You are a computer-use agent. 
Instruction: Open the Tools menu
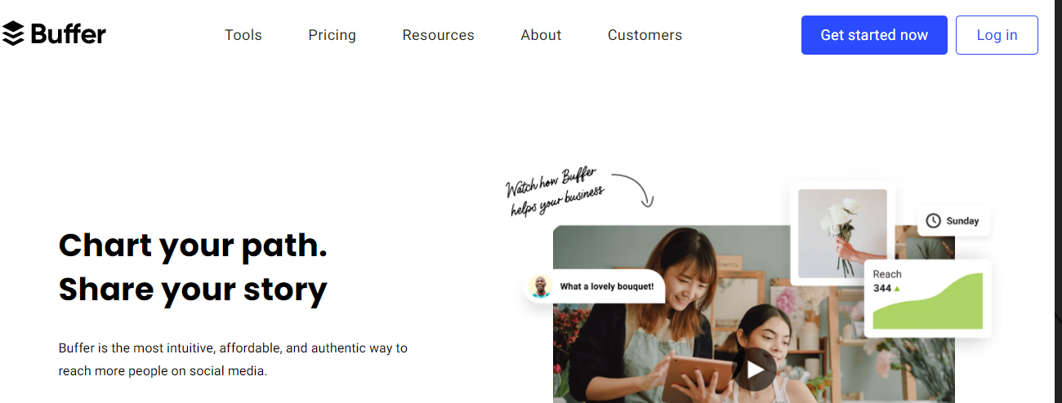[243, 35]
